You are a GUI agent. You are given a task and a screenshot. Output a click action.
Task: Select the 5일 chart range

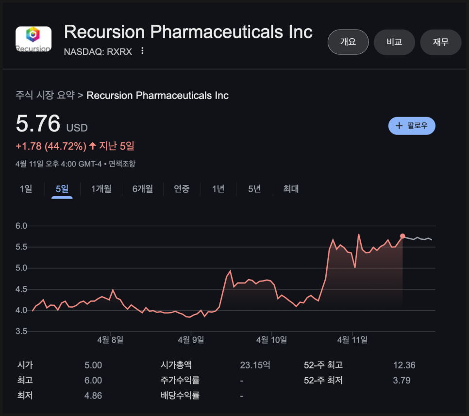click(62, 189)
